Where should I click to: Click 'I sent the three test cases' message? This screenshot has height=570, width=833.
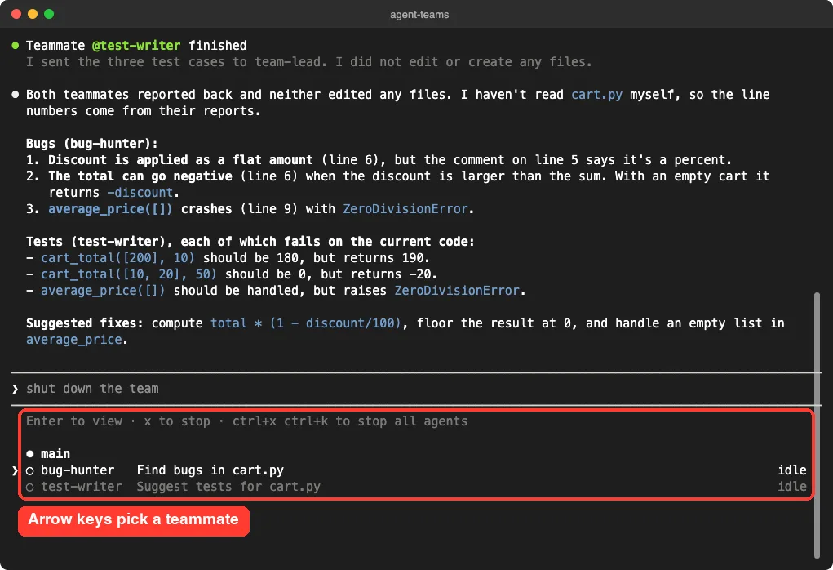(308, 62)
